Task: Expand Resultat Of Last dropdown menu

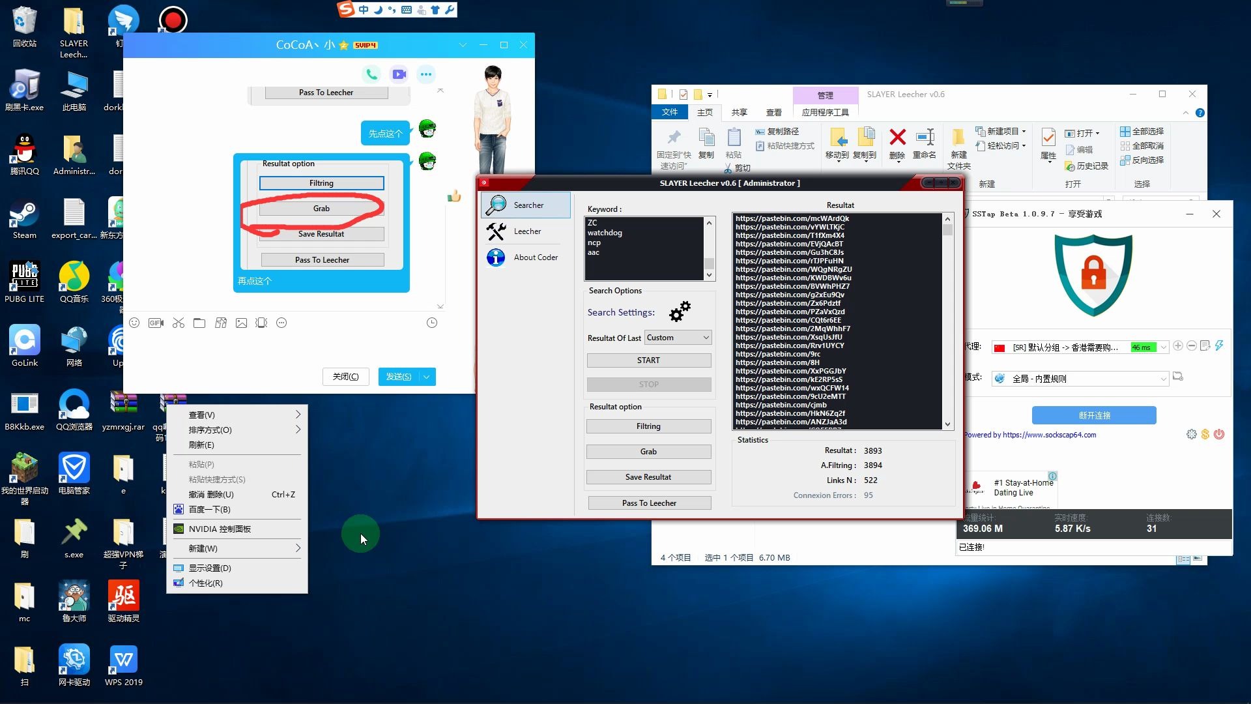Action: [706, 337]
